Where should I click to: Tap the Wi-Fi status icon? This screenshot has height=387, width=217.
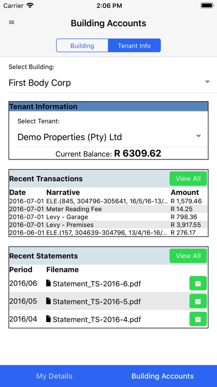coord(30,6)
